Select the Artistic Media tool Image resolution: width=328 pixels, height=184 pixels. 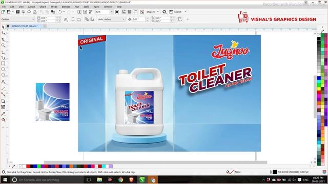click(3, 58)
